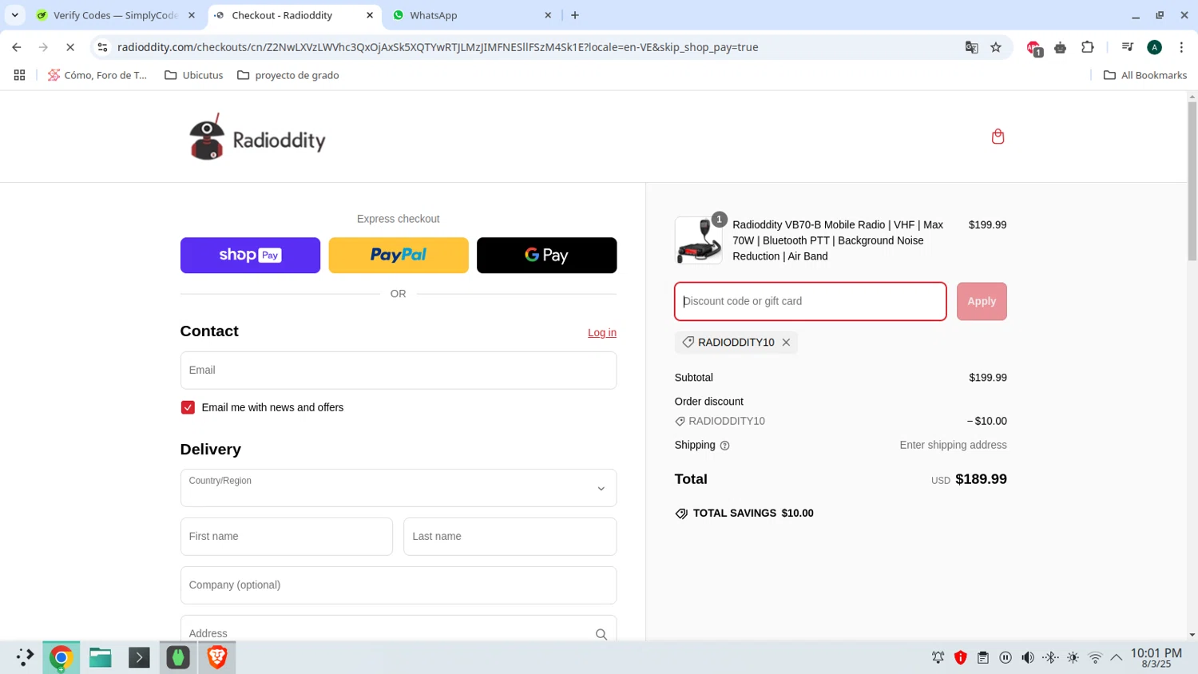Open the Ubicutus bookmarks folder

pos(193,75)
